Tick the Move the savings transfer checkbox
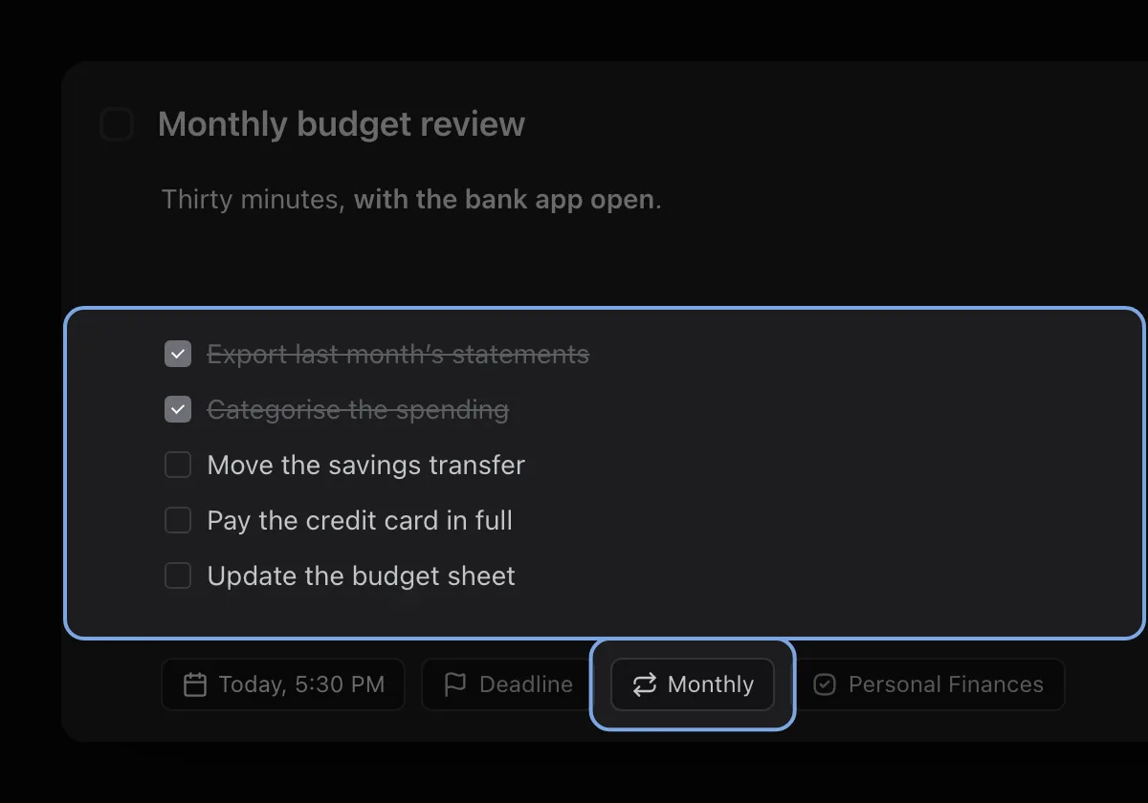1148x803 pixels. click(x=178, y=466)
